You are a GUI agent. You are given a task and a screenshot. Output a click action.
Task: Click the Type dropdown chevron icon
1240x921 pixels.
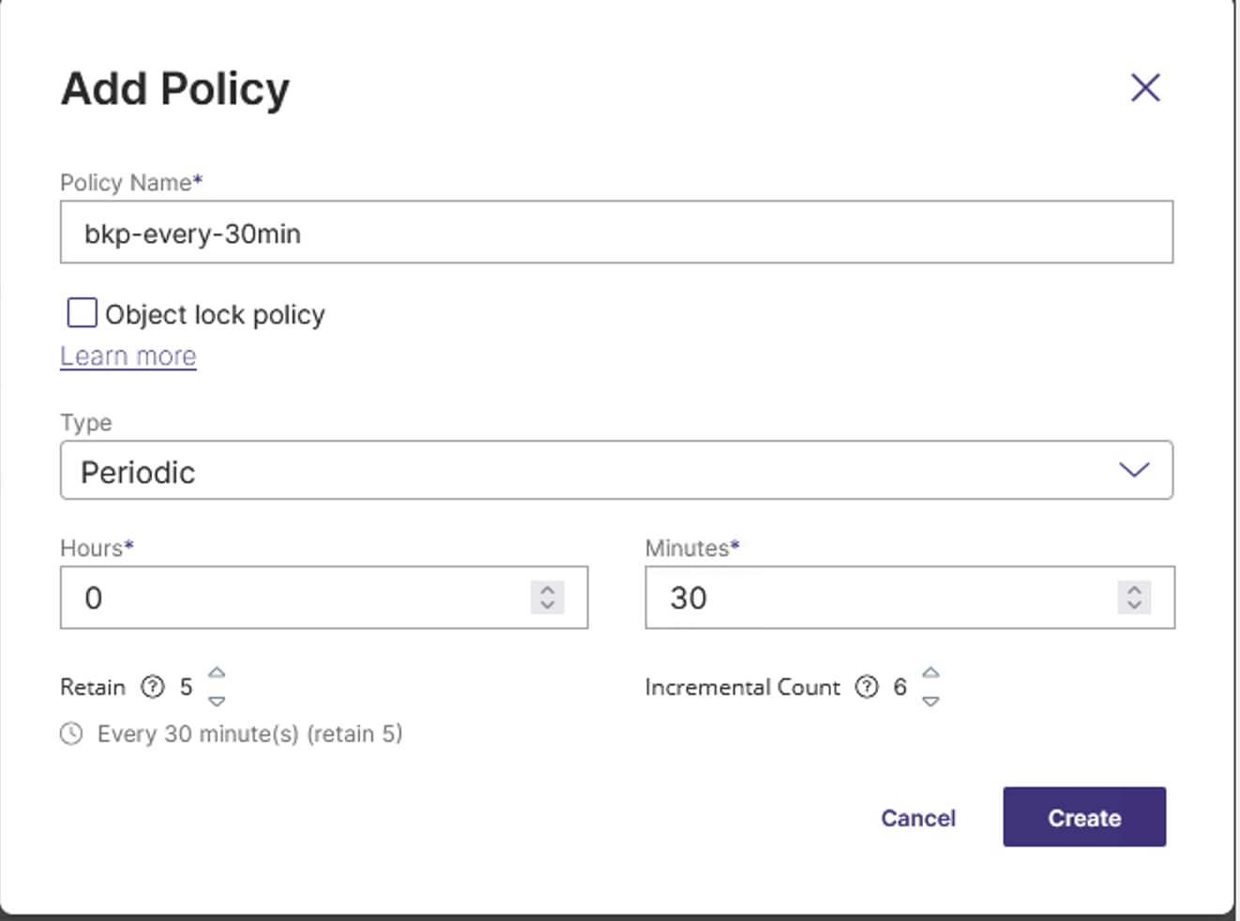coord(1133,470)
